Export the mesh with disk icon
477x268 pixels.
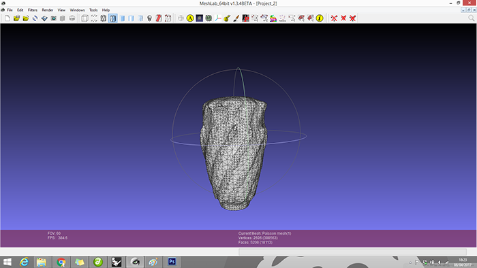pyautogui.click(x=44, y=18)
